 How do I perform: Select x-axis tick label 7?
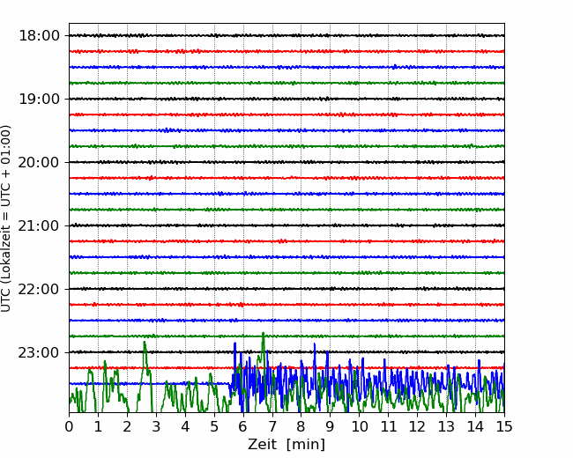pyautogui.click(x=272, y=426)
